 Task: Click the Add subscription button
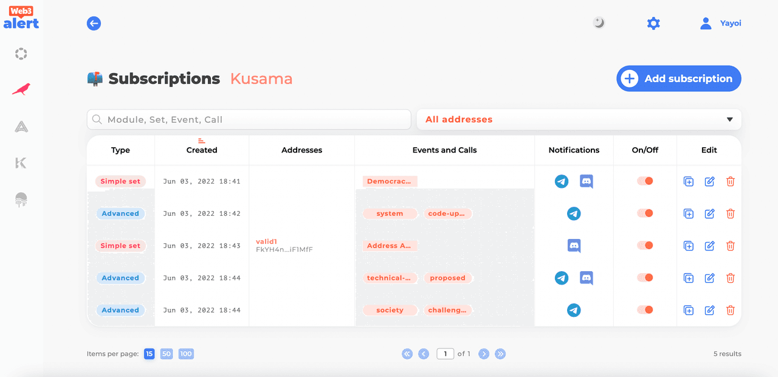[x=679, y=78]
